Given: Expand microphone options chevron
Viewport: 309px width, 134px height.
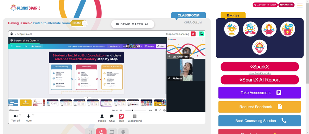Looking at the screenshot, I should [33, 115].
